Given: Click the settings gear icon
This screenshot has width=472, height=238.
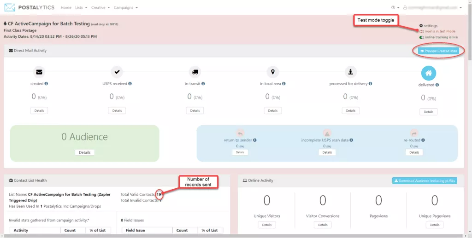Looking at the screenshot, I should [421, 25].
